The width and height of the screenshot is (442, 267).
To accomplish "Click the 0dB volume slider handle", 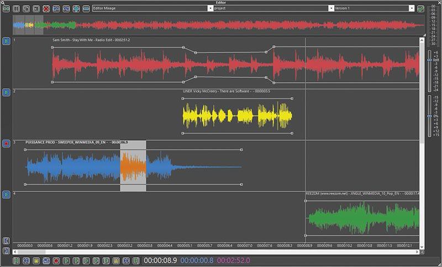I will pos(429,60).
